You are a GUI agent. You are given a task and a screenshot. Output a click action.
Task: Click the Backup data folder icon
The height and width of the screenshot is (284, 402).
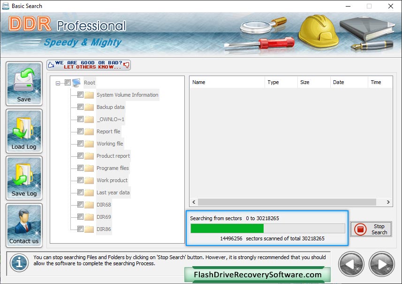coord(89,107)
